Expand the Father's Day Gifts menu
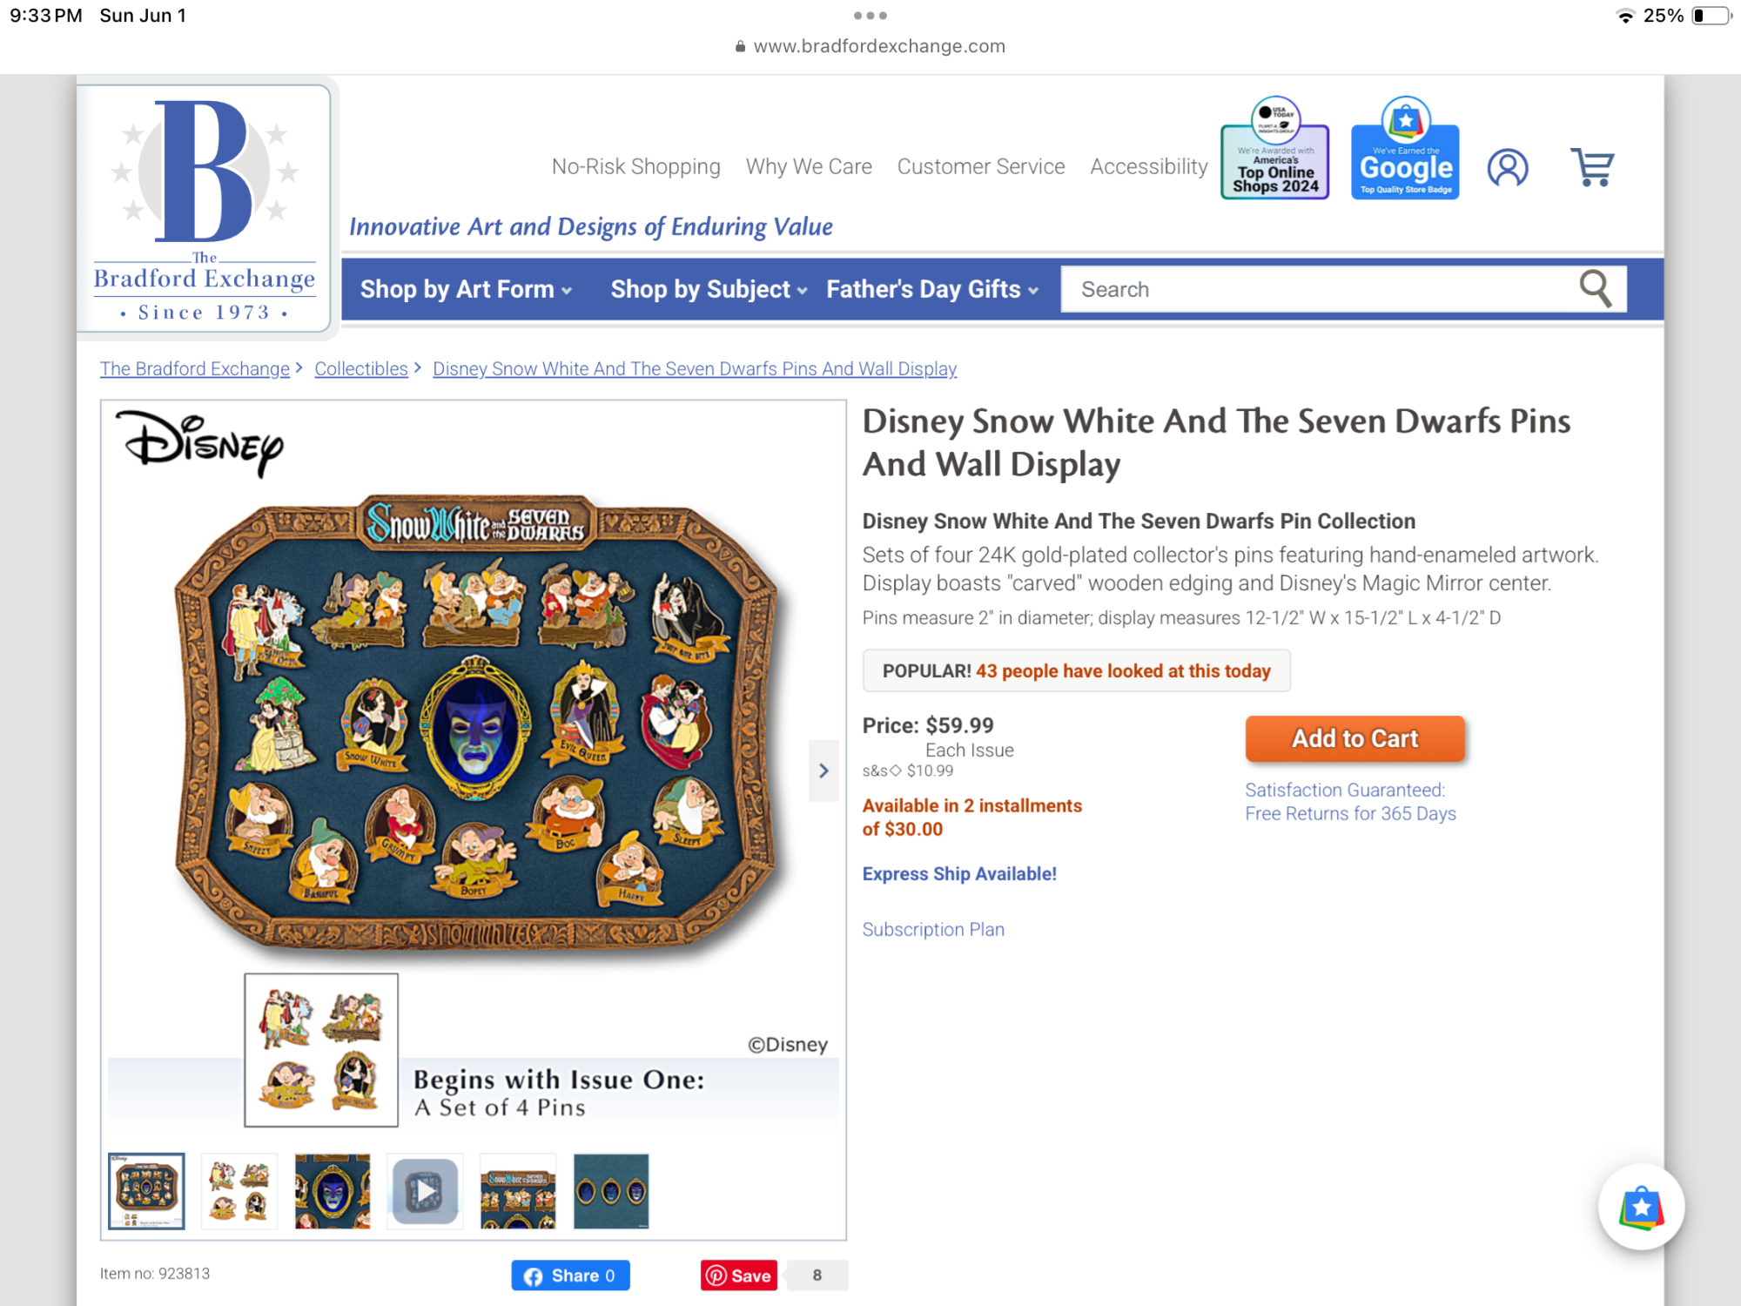Viewport: 1741px width, 1306px height. coord(932,289)
